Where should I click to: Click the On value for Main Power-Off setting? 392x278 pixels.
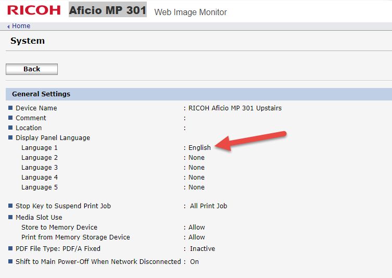[195, 262]
